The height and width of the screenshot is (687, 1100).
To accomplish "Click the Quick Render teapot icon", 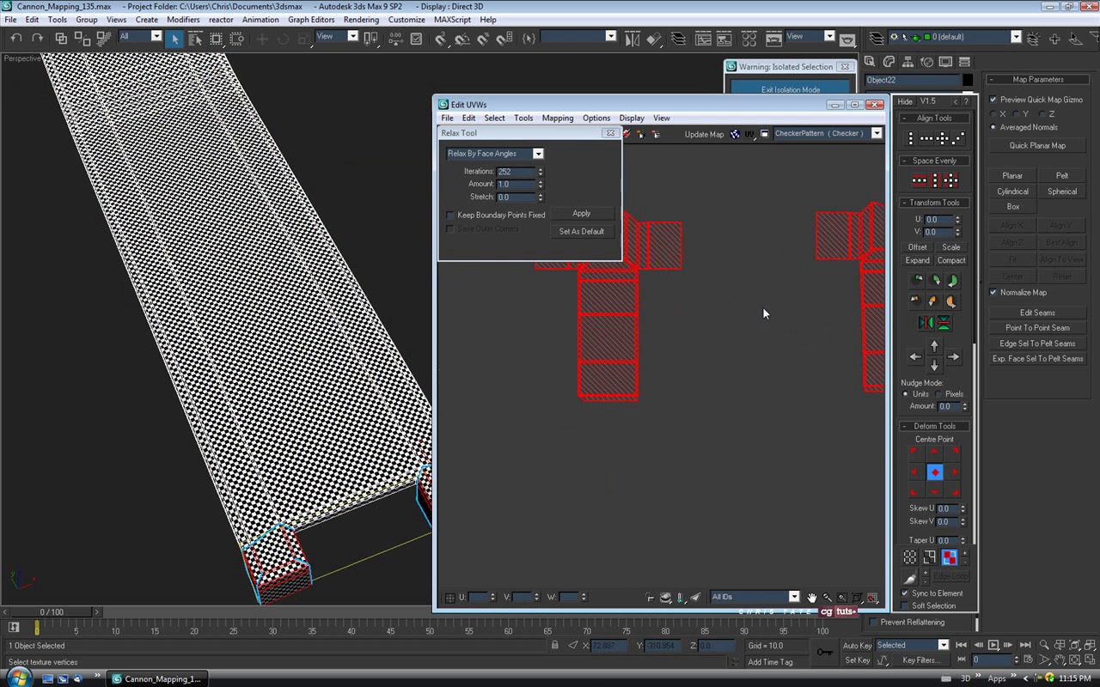I will (x=847, y=39).
